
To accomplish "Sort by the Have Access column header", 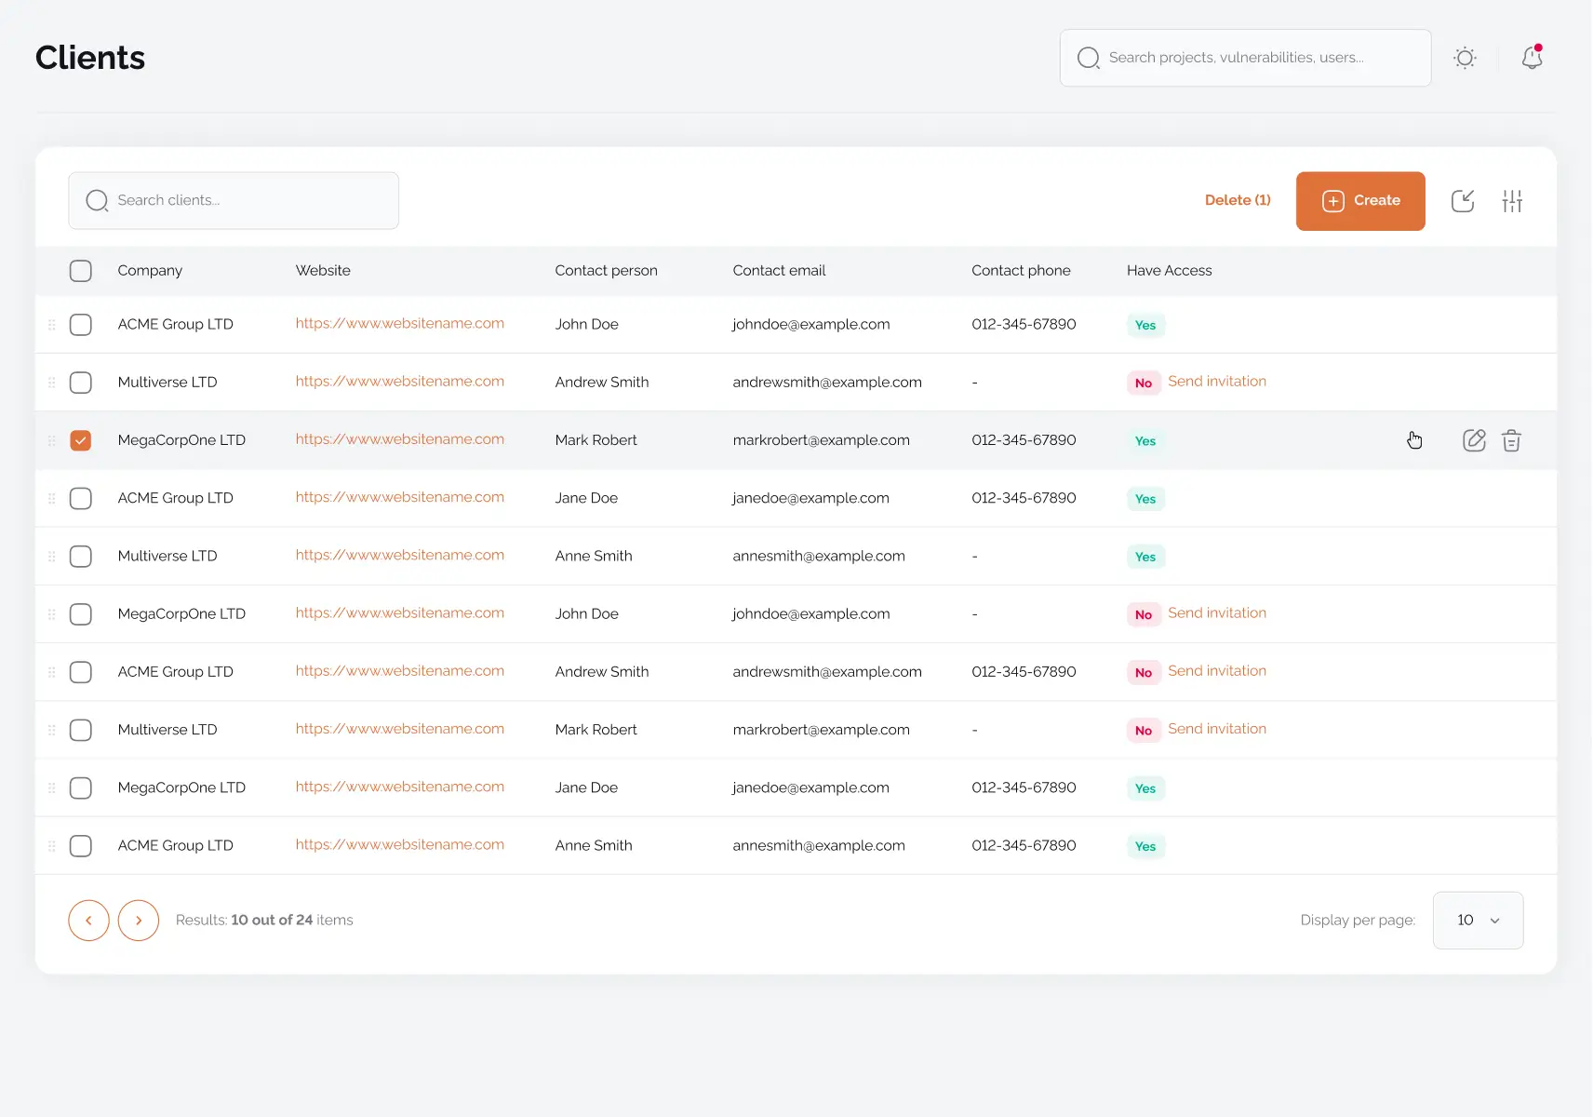I will 1169,271.
